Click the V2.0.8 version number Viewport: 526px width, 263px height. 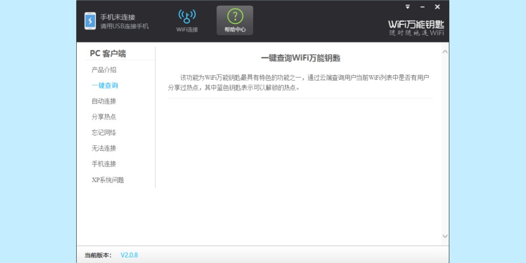tap(129, 255)
